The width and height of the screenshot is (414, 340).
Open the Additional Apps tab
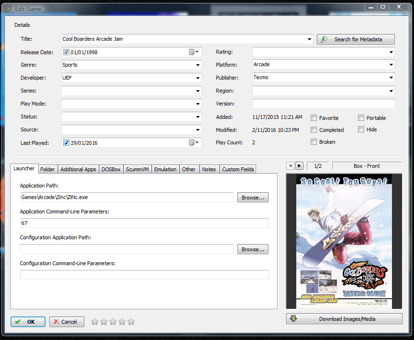pyautogui.click(x=78, y=169)
